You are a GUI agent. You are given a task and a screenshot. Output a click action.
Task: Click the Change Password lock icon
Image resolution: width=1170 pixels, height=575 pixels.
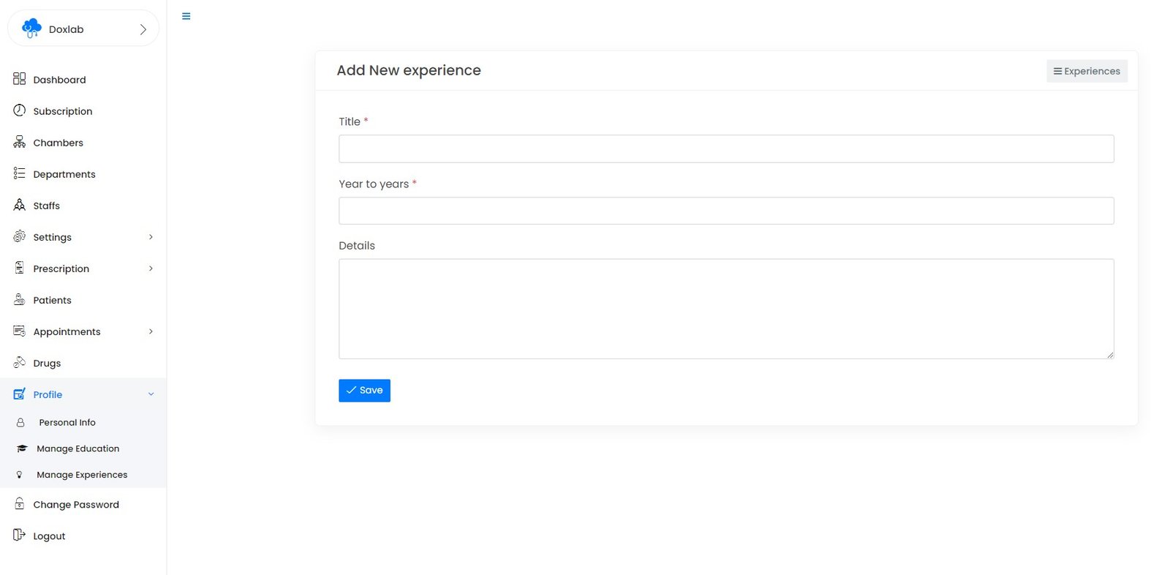20,503
